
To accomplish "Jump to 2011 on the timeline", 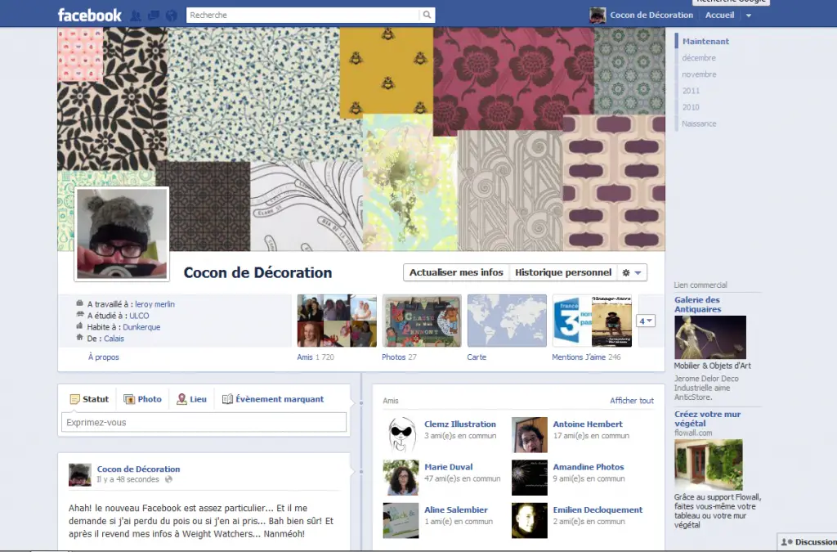I will [x=691, y=91].
